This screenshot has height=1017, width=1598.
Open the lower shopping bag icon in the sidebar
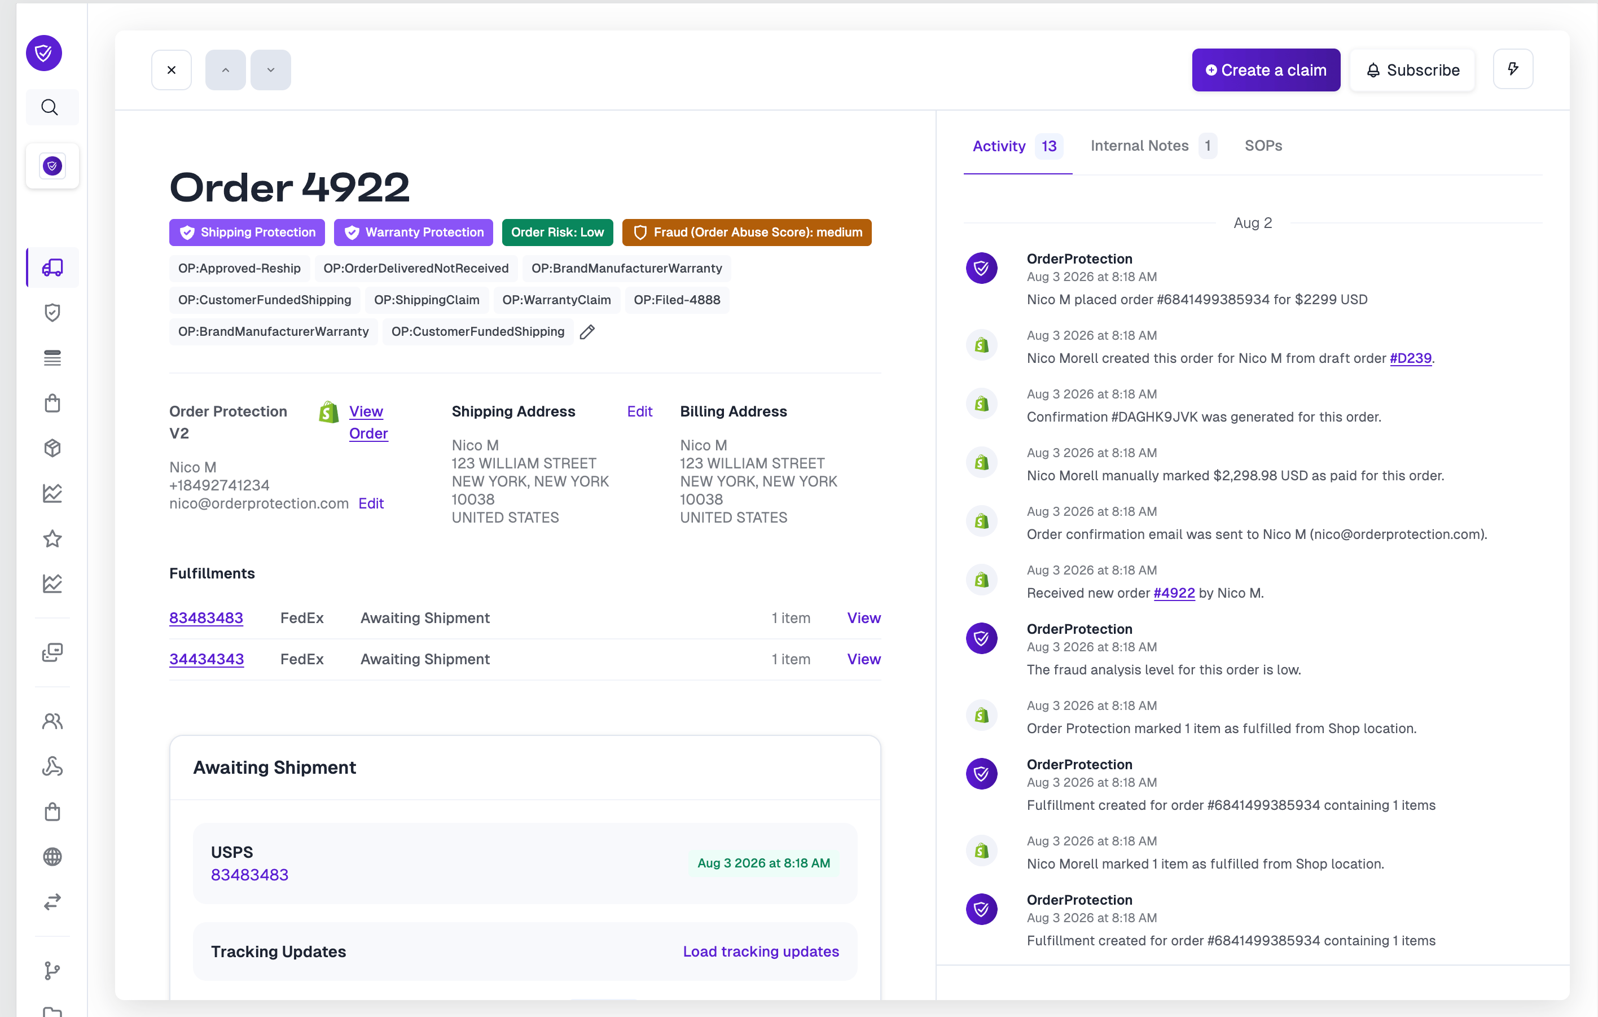(x=52, y=811)
